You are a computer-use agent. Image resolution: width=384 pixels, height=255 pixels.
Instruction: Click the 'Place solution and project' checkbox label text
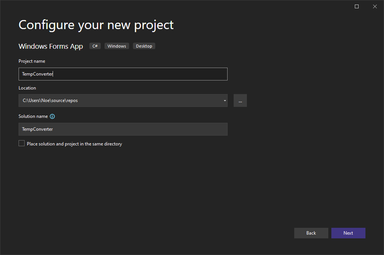(x=74, y=144)
